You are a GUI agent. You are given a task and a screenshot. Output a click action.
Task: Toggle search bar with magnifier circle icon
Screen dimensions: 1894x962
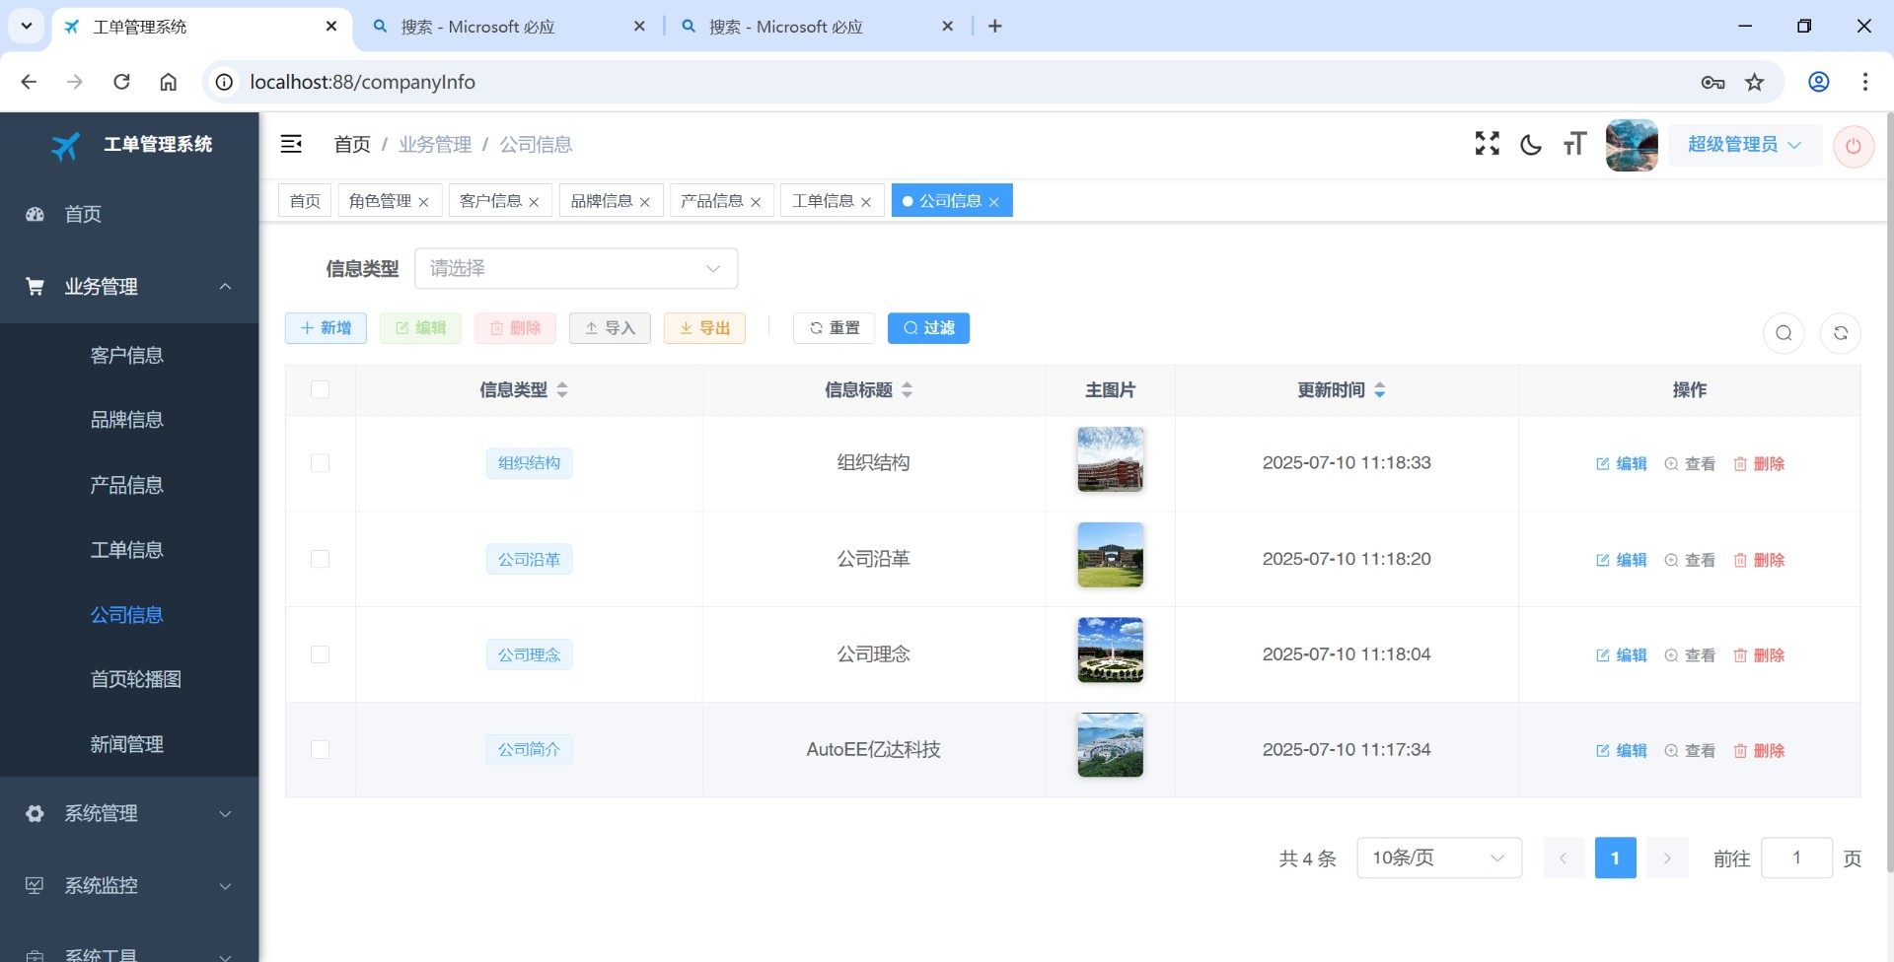(x=1783, y=333)
